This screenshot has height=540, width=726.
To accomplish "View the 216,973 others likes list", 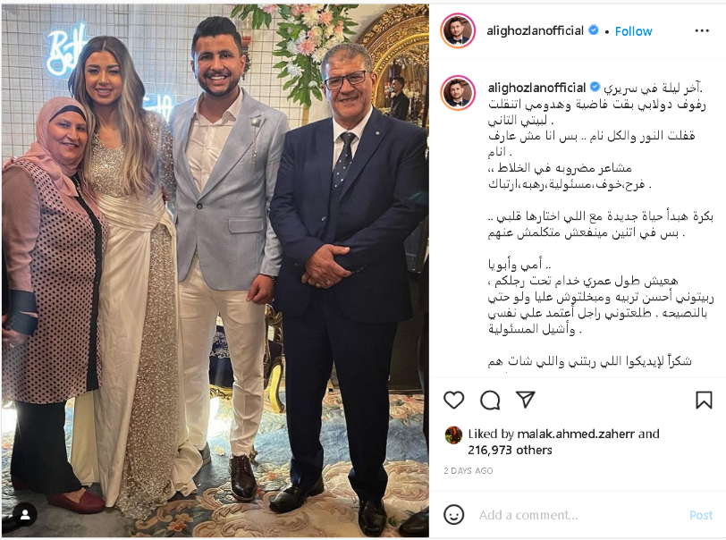I will pos(510,451).
